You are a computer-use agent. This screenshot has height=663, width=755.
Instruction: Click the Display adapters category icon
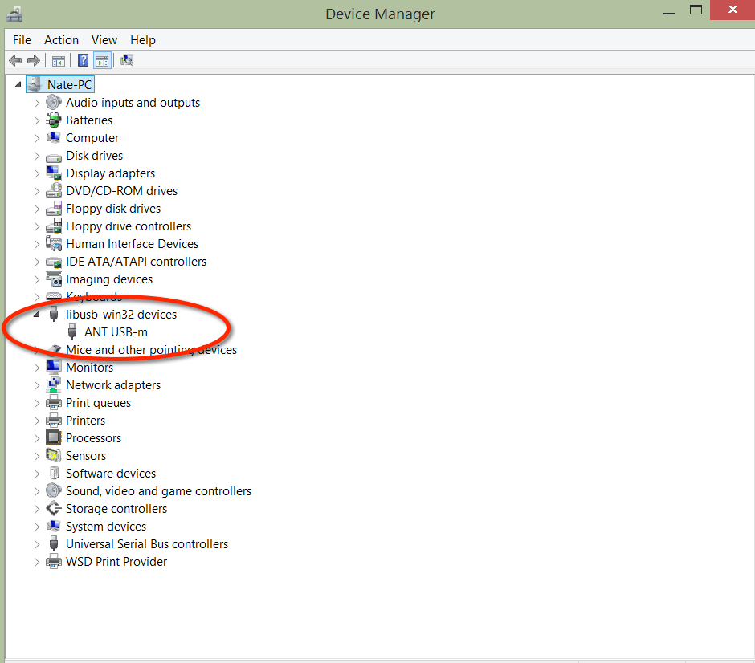click(x=54, y=173)
